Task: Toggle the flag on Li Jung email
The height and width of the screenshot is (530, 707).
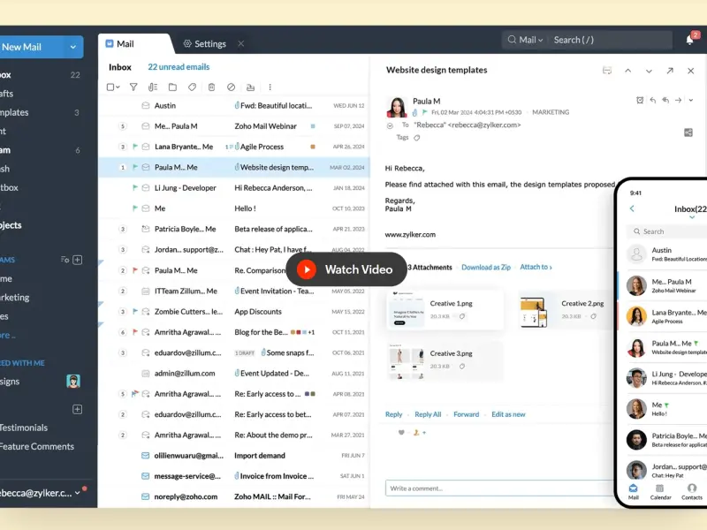Action: [135, 188]
